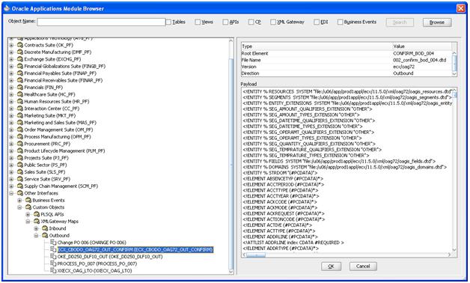Select the Supply Chain Management tree item

[x=61, y=186]
